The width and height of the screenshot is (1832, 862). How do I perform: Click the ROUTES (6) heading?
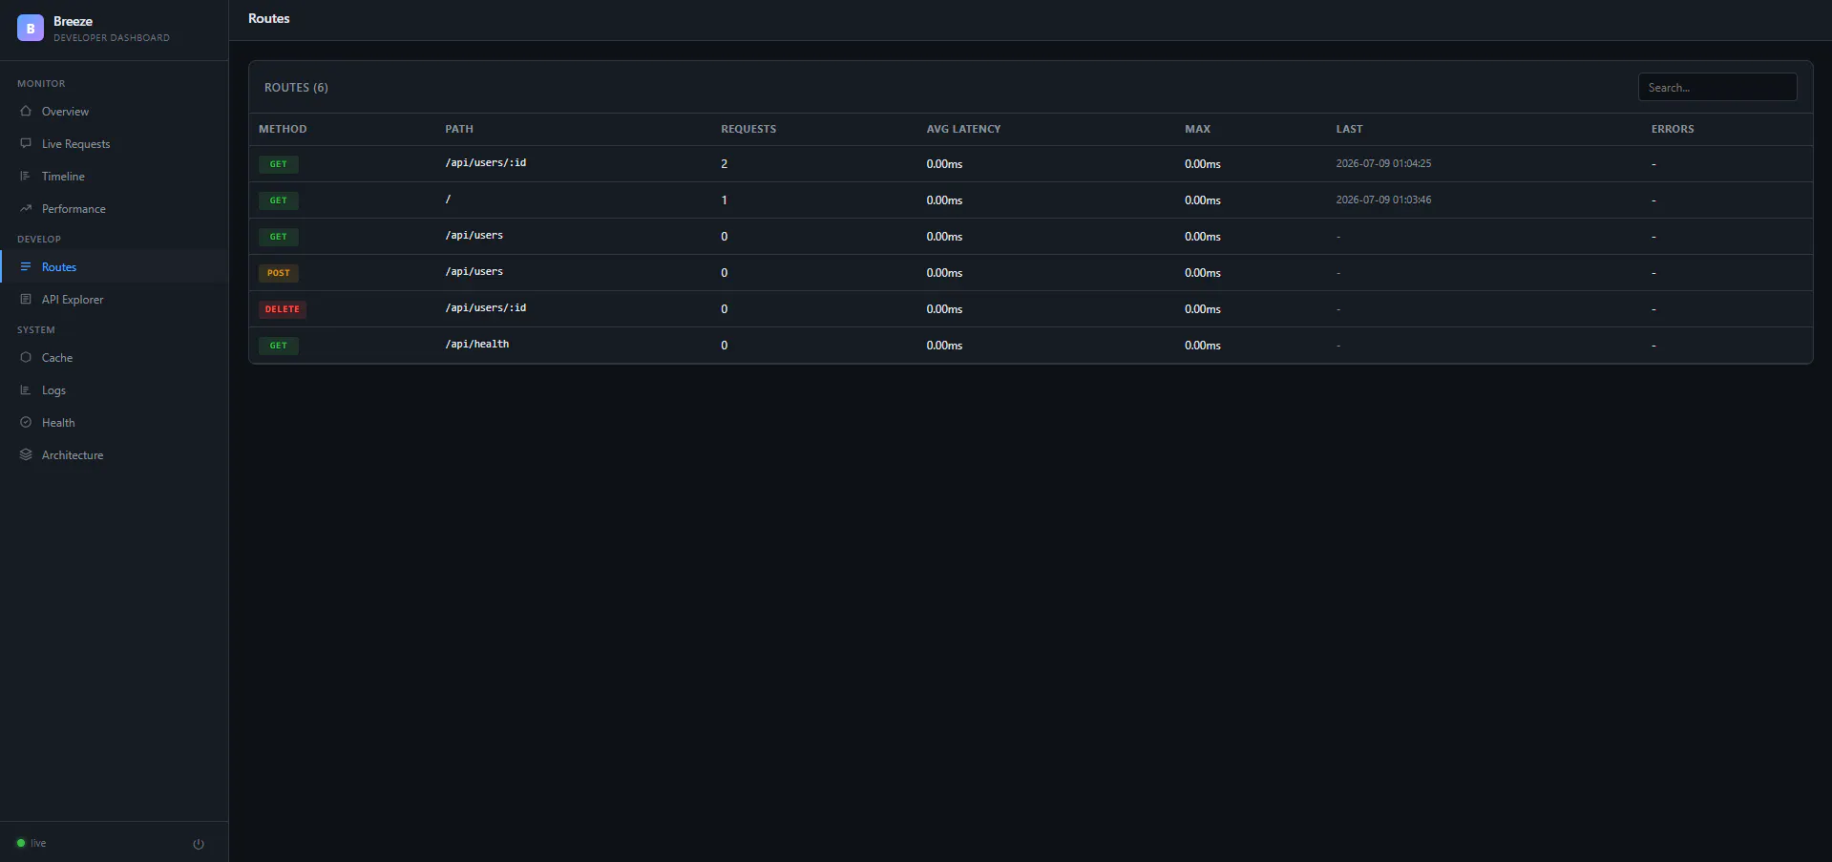(x=296, y=87)
